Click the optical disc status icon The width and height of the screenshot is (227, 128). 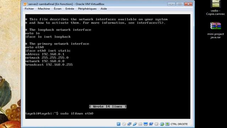click(x=124, y=124)
